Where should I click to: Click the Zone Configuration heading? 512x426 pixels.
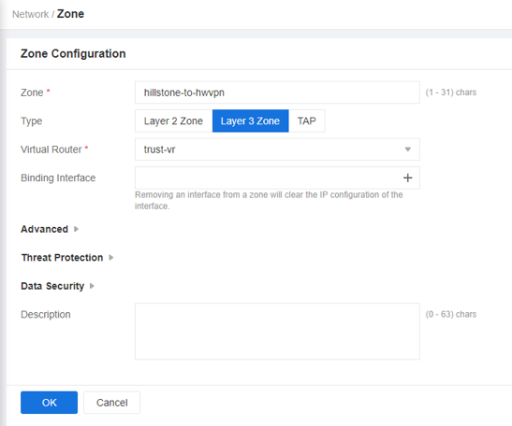tap(73, 53)
